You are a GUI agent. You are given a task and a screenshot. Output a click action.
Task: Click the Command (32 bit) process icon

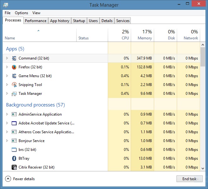tap(14, 58)
